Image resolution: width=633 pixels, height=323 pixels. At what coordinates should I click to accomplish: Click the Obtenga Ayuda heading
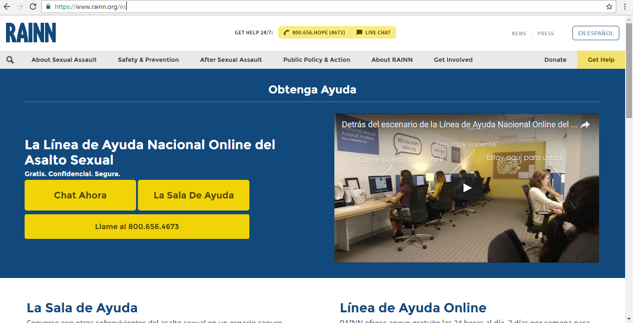pyautogui.click(x=312, y=90)
